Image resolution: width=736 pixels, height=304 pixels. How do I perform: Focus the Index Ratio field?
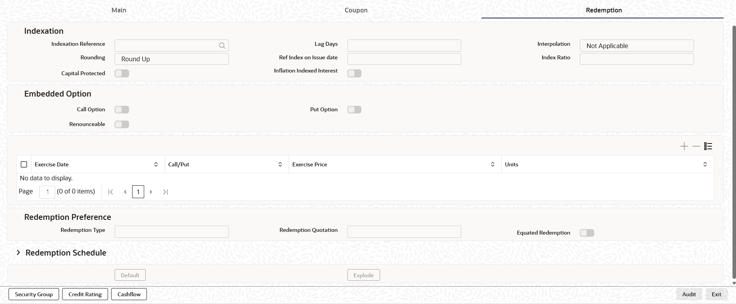637,59
